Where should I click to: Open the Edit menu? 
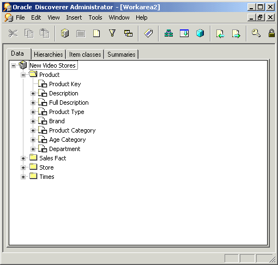tap(36, 17)
